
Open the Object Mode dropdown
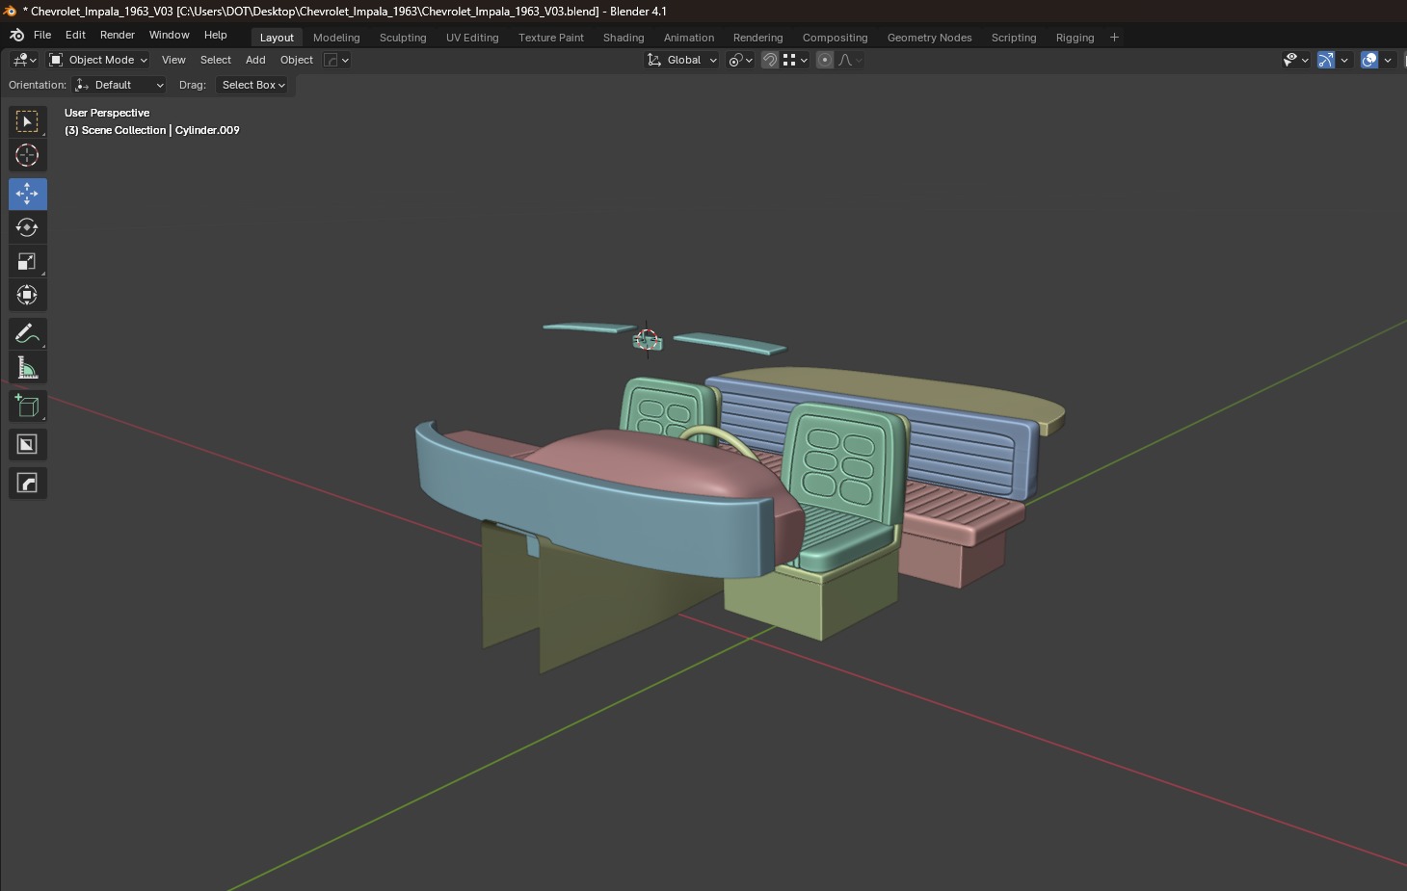(98, 60)
